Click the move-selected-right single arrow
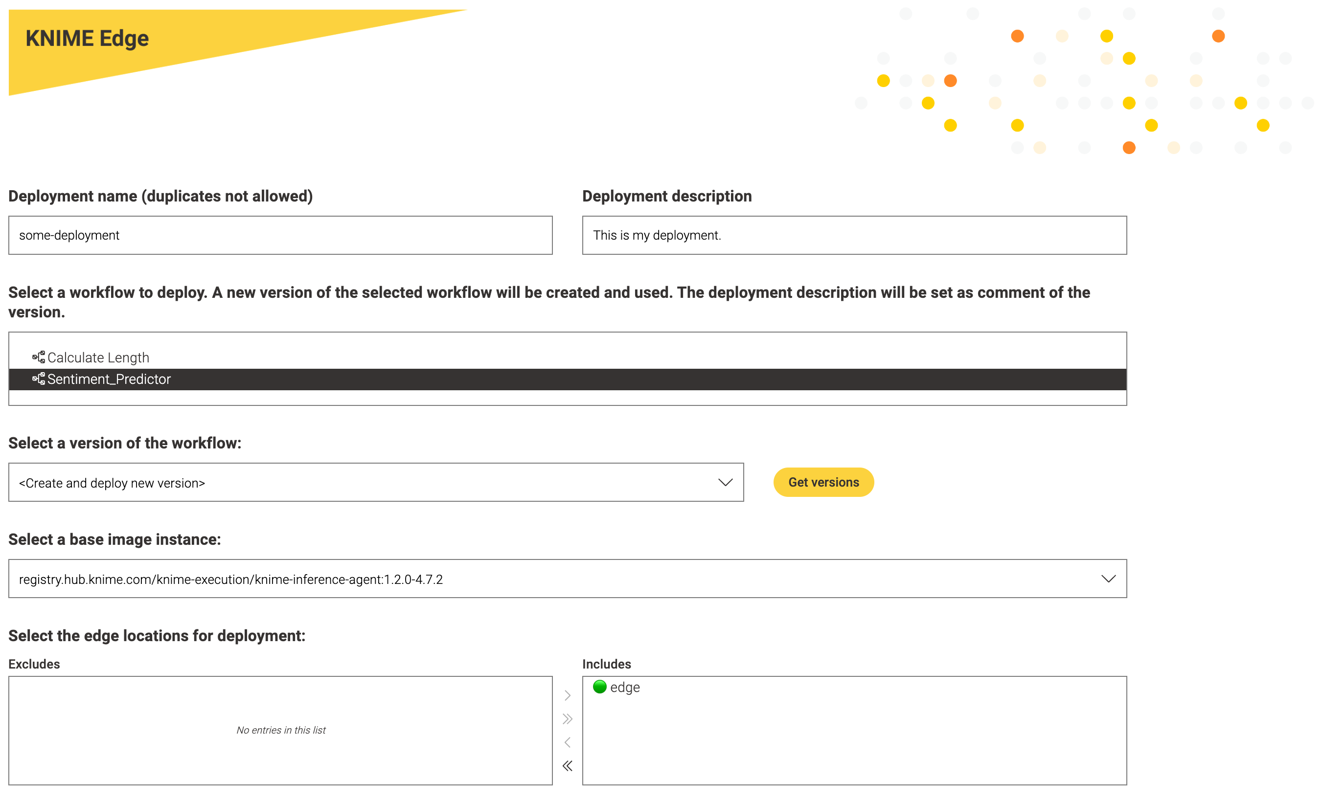 (x=568, y=695)
